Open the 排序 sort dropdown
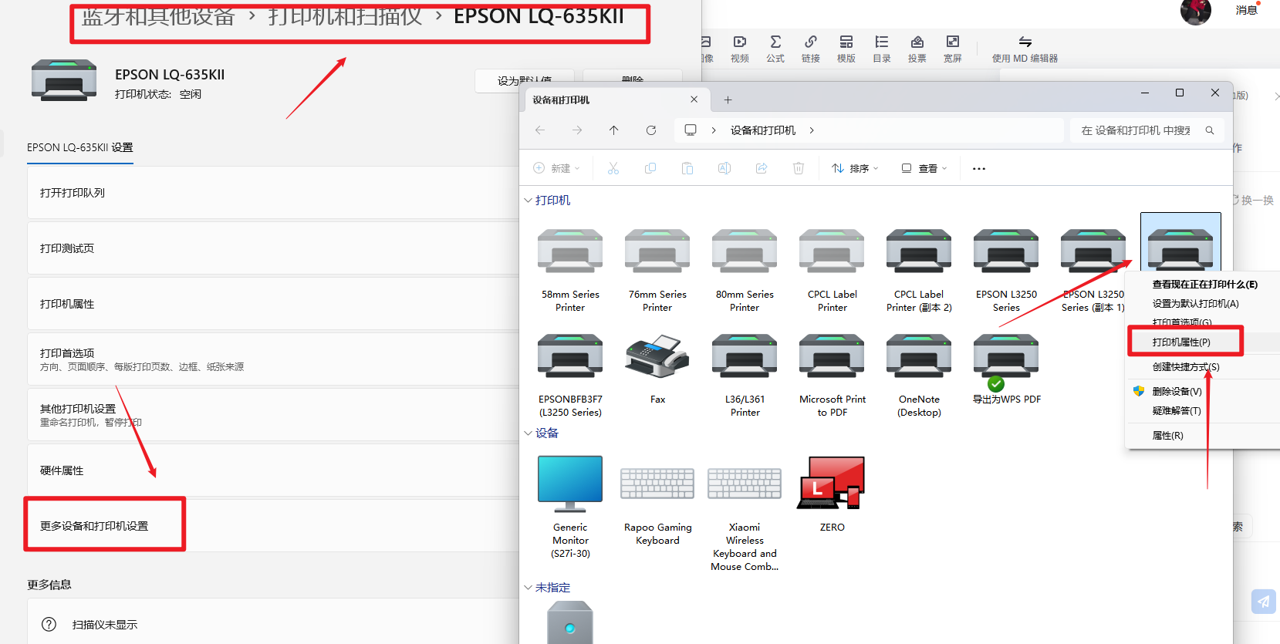The width and height of the screenshot is (1280, 644). click(855, 168)
